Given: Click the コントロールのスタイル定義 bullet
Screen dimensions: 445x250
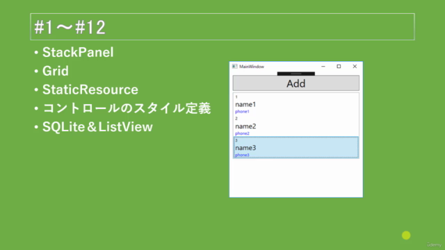Looking at the screenshot, I should coord(127,108).
